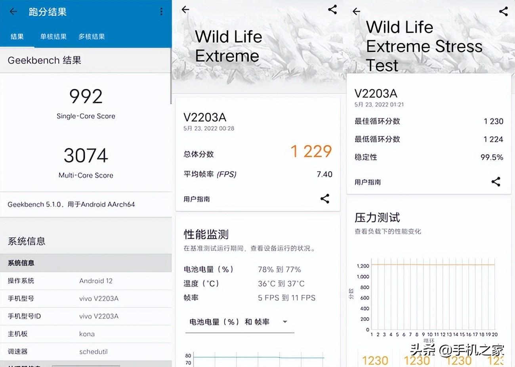Click the best loop score 1 230
Screen dimensions: 515x367
pyautogui.click(x=493, y=121)
